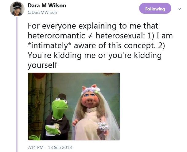Click the *intimately* emphasized word
The image size is (187, 152).
[50, 45]
